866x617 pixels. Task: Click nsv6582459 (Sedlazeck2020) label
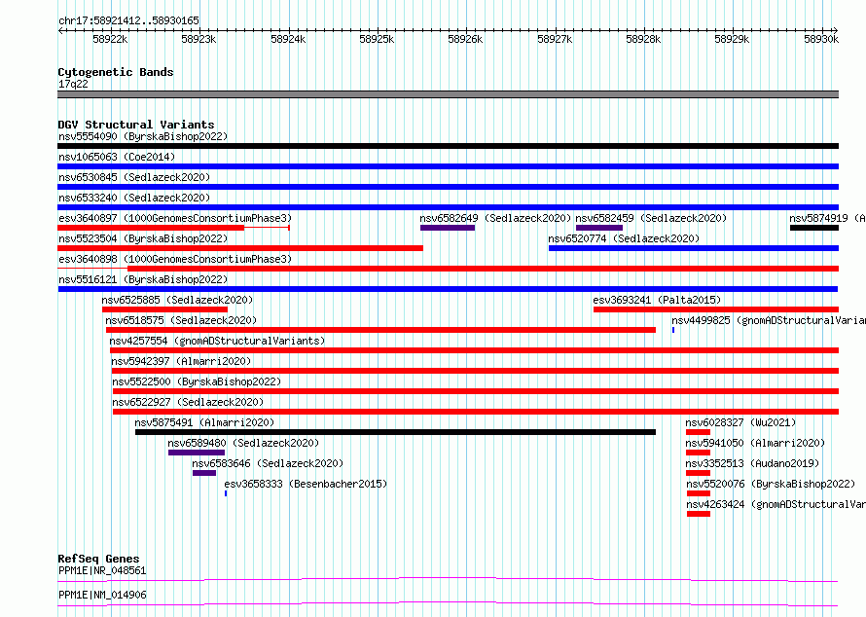[651, 218]
